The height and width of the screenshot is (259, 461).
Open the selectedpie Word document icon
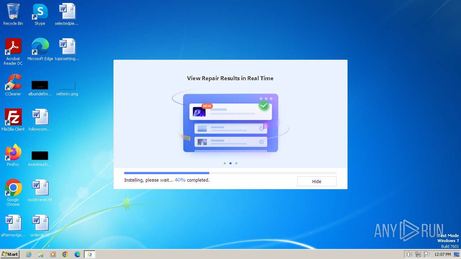67,14
